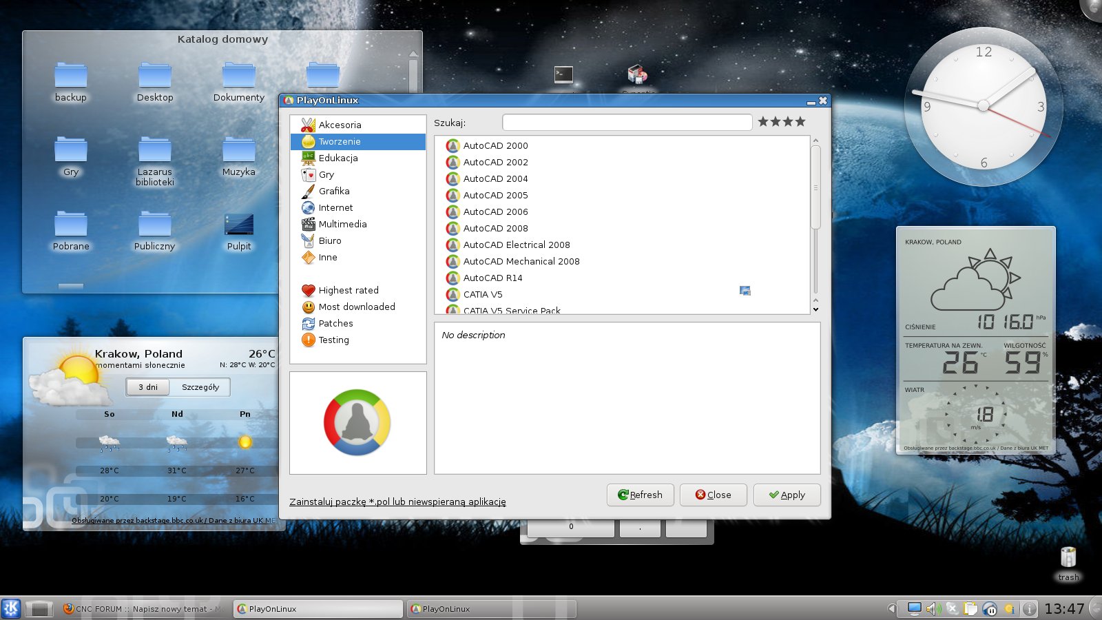
Task: Open the Multimedia category
Action: [x=358, y=224]
